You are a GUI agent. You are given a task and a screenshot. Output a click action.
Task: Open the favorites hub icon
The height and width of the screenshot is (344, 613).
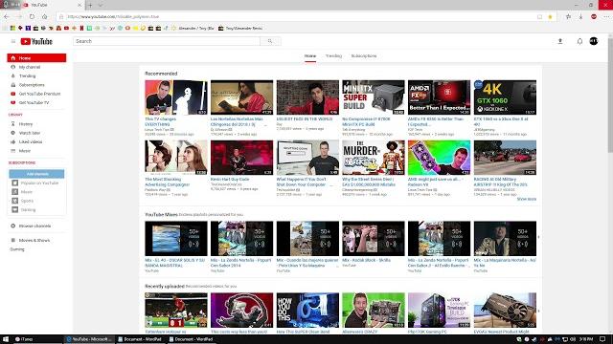(568, 17)
